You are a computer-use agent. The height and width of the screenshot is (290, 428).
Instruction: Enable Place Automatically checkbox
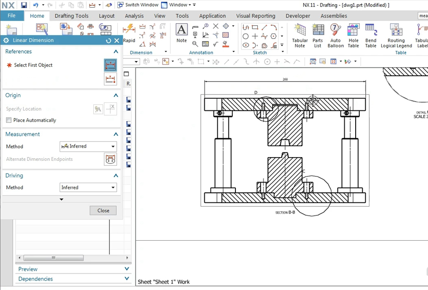click(9, 121)
